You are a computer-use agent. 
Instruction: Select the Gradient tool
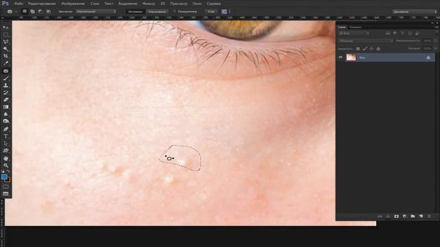pyautogui.click(x=5, y=107)
